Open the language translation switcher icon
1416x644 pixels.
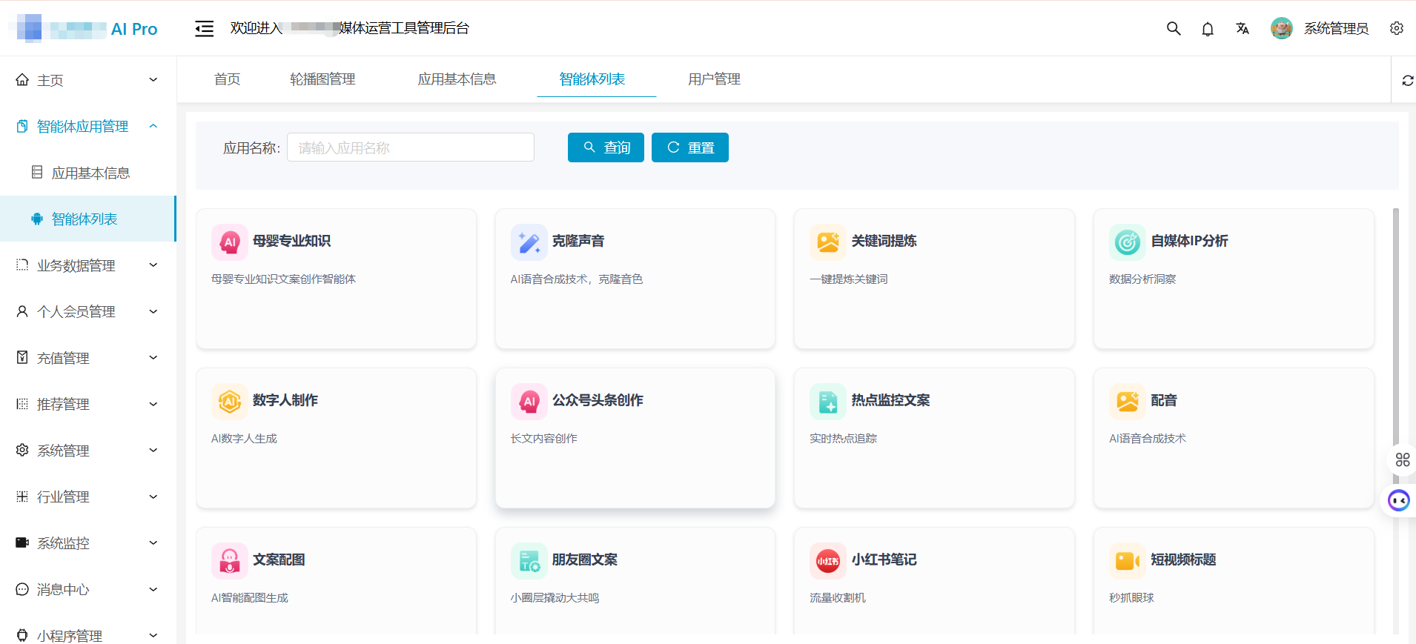(x=1243, y=28)
